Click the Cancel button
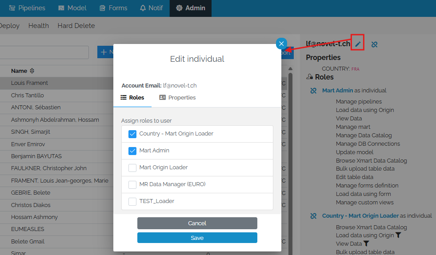The width and height of the screenshot is (436, 255). point(197,223)
